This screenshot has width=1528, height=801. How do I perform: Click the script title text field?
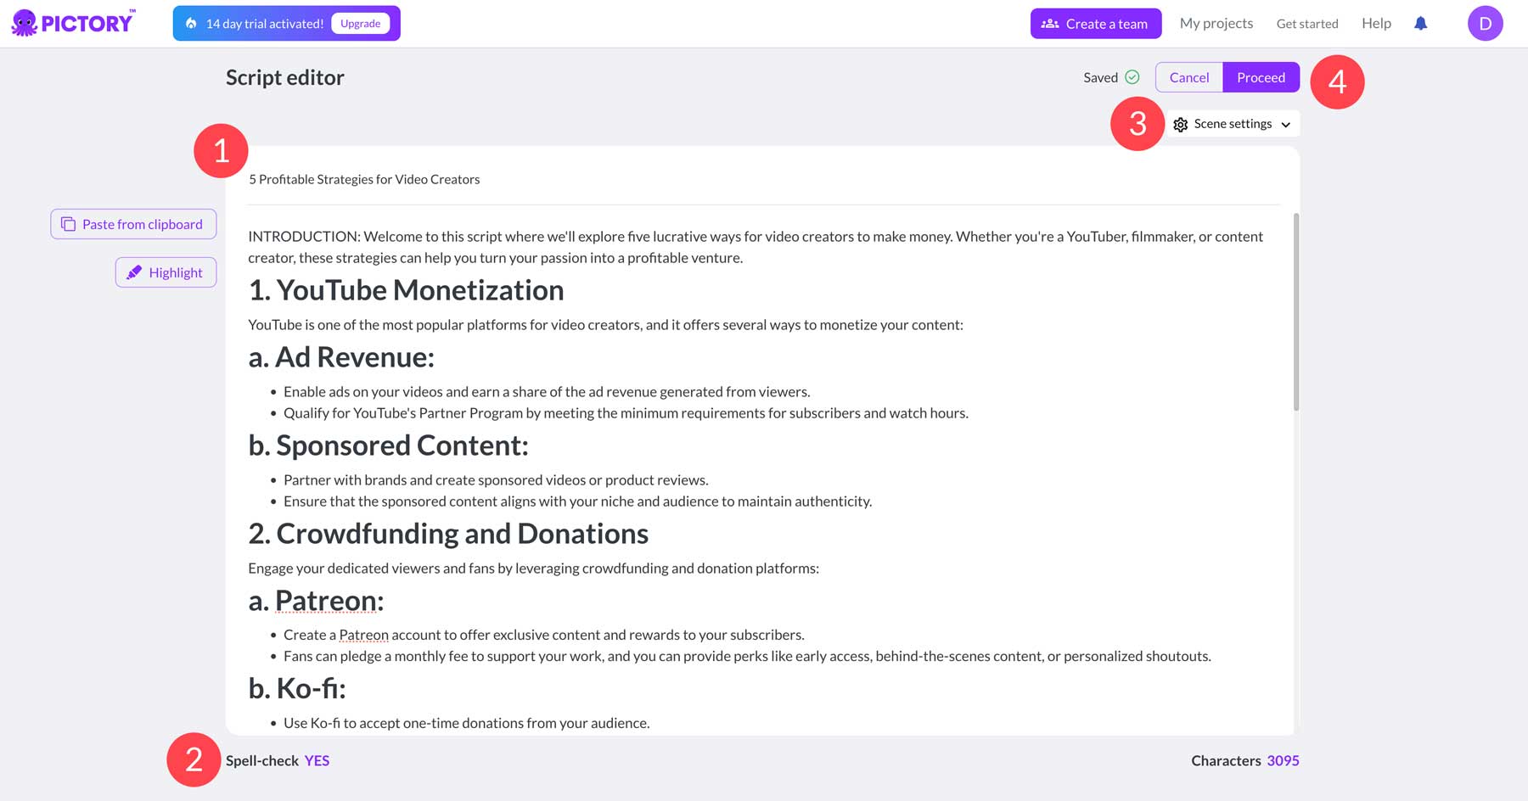364,179
